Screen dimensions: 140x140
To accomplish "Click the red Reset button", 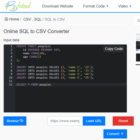I will point(123,121).
